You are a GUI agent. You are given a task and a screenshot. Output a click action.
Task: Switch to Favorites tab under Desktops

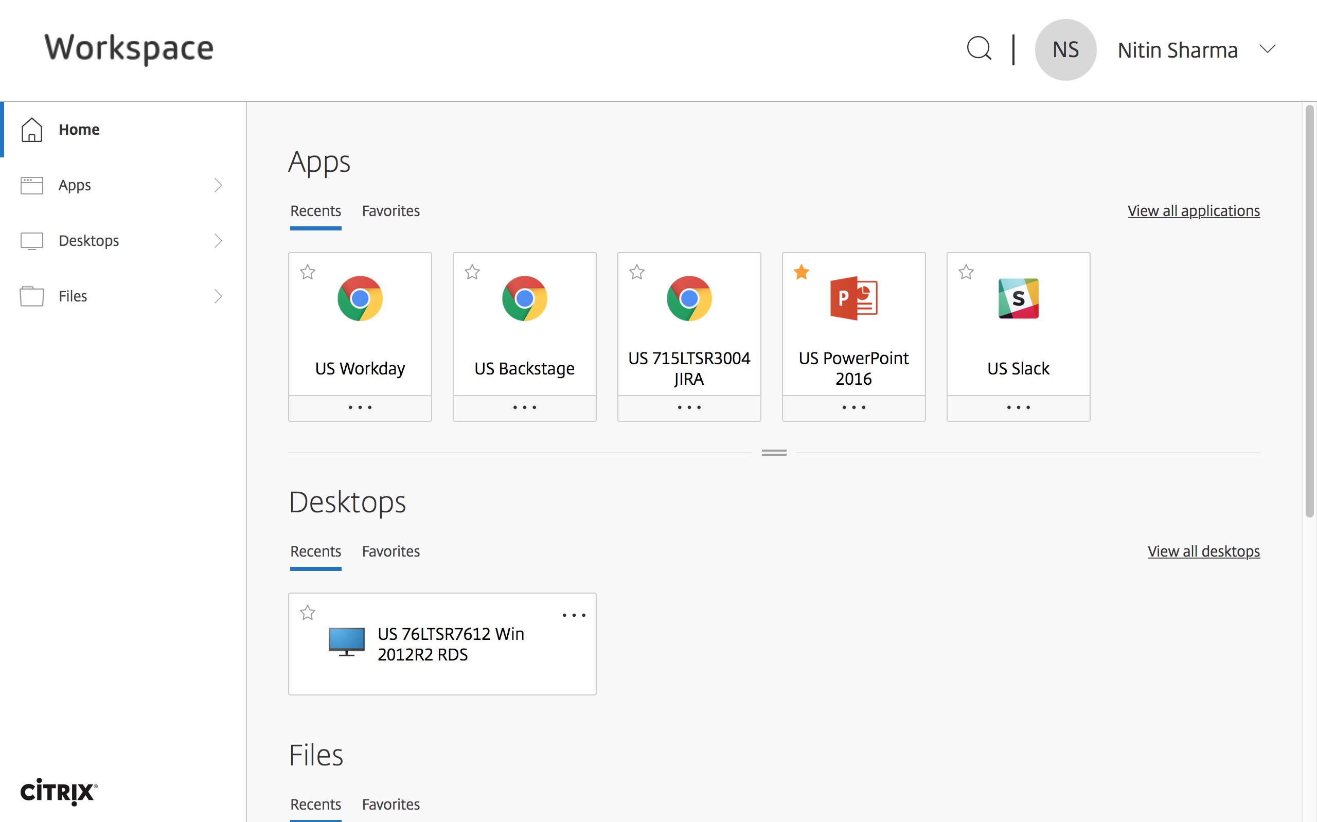pos(391,551)
